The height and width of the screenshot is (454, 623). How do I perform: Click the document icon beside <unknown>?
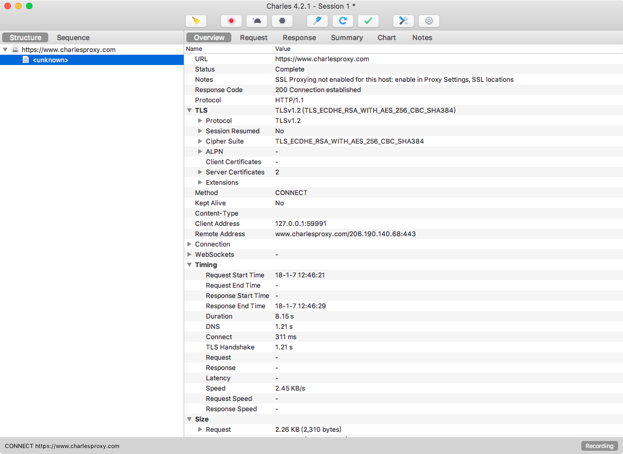26,60
